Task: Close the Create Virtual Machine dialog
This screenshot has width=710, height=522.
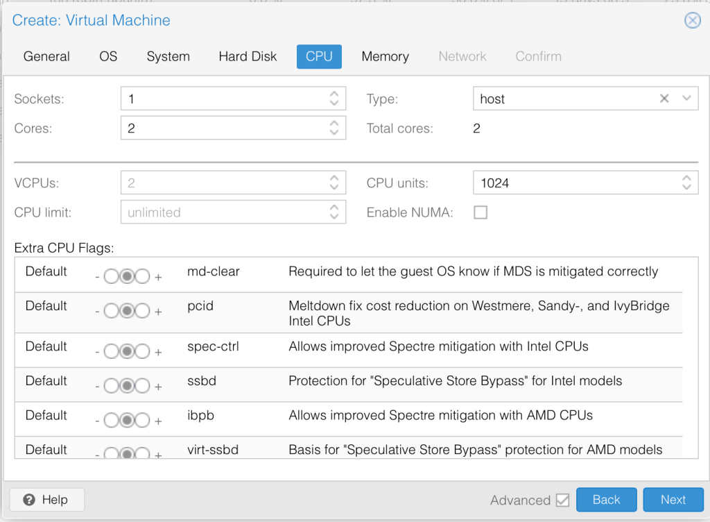Action: (x=692, y=20)
